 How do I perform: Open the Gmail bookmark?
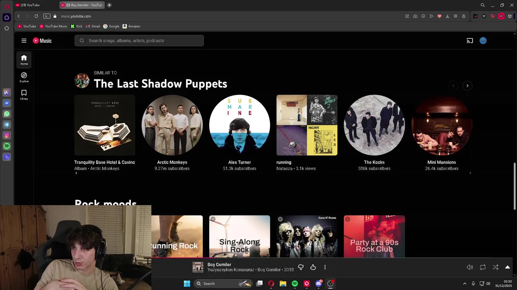[x=93, y=26]
